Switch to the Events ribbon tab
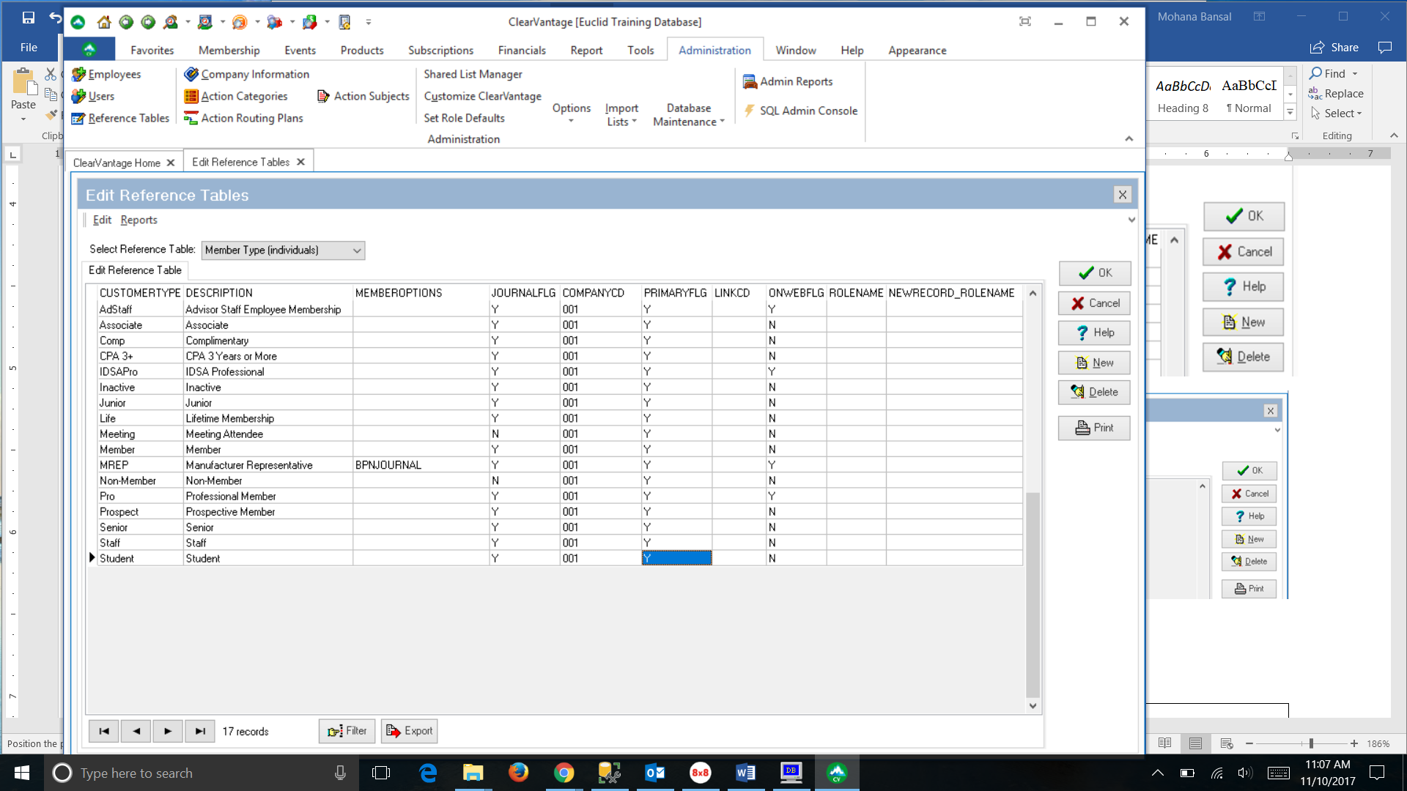This screenshot has width=1407, height=791. pos(300,50)
